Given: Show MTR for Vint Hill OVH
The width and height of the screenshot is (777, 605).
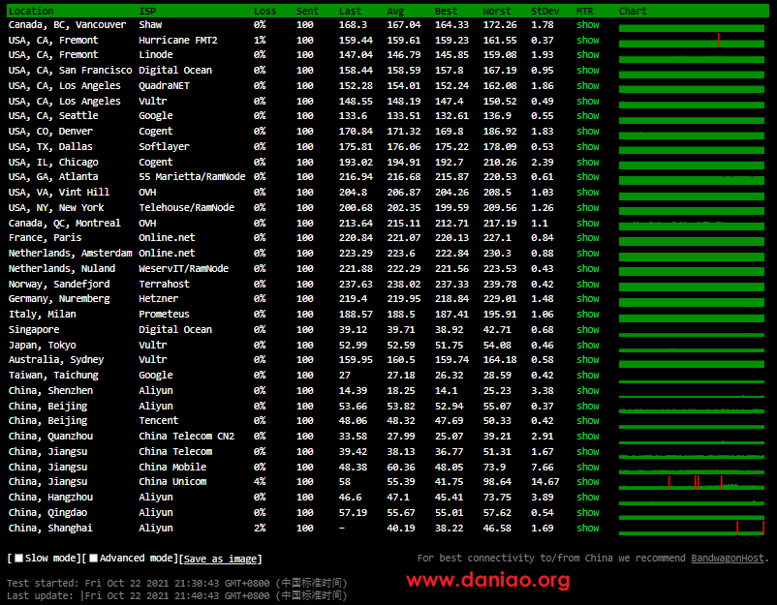Looking at the screenshot, I should pos(588,192).
